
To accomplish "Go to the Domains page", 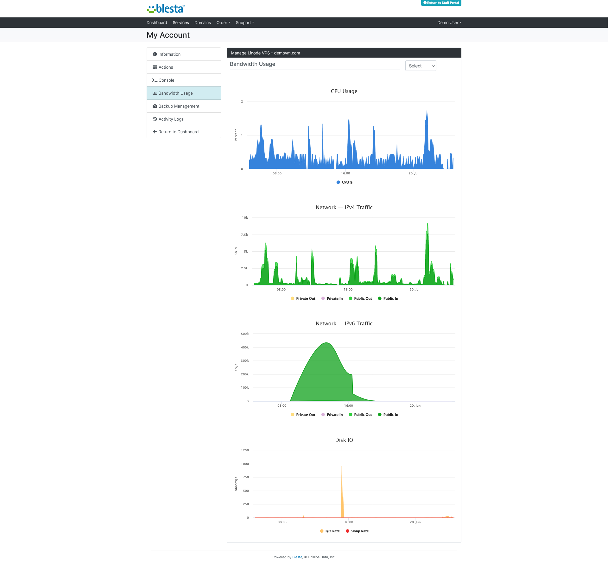I will [203, 22].
